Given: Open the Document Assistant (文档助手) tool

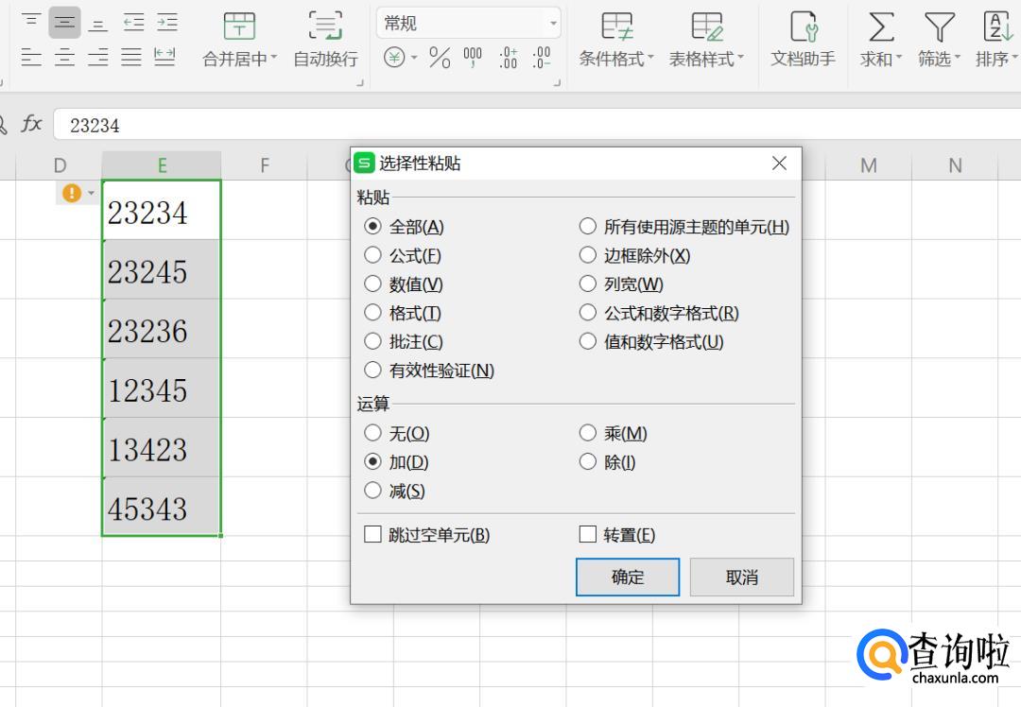Looking at the screenshot, I should [x=803, y=26].
